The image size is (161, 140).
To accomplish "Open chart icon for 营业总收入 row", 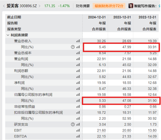I will (78, 41).
